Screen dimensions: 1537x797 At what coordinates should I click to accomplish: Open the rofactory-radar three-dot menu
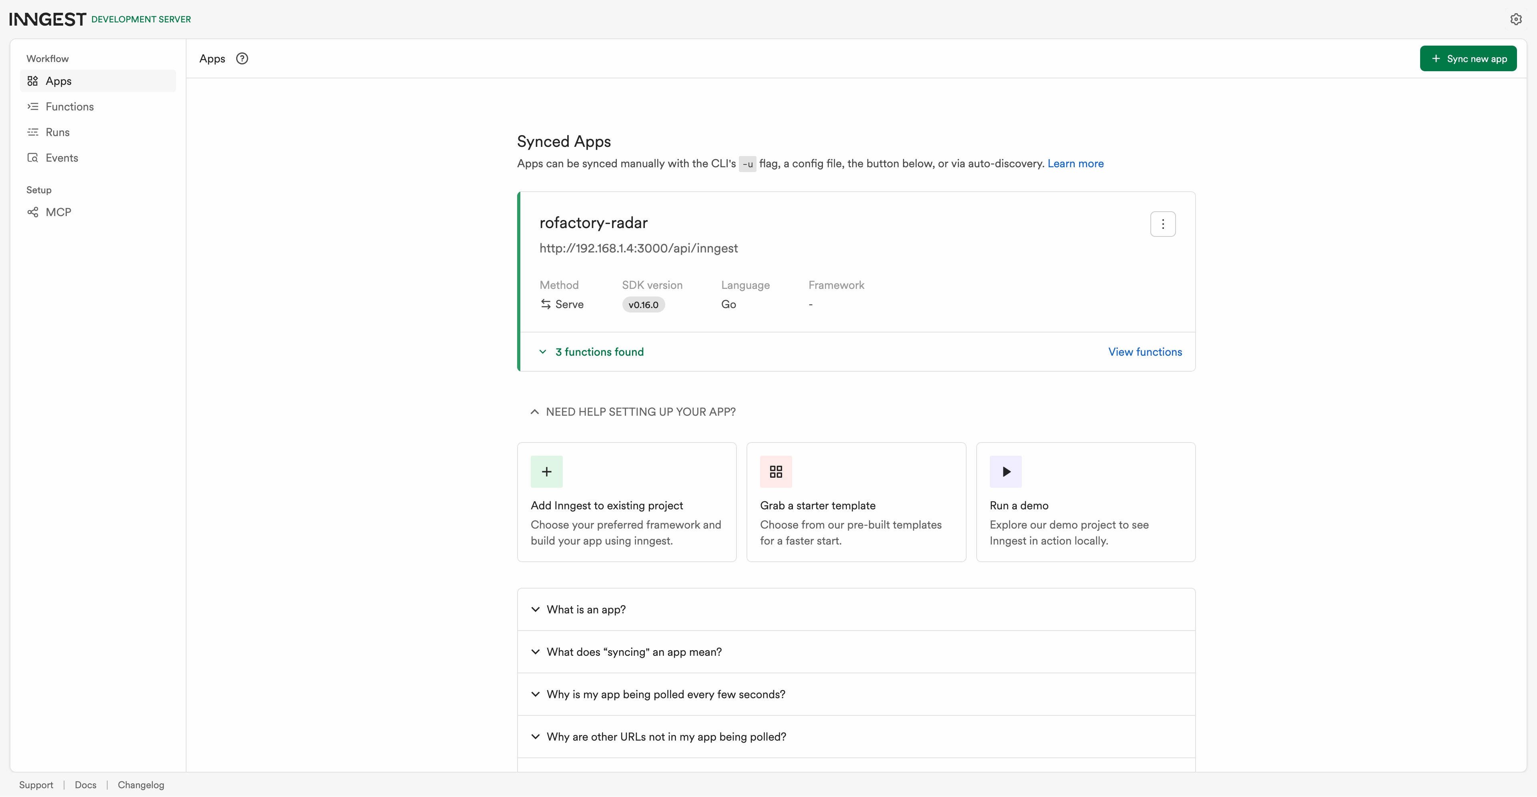coord(1162,224)
